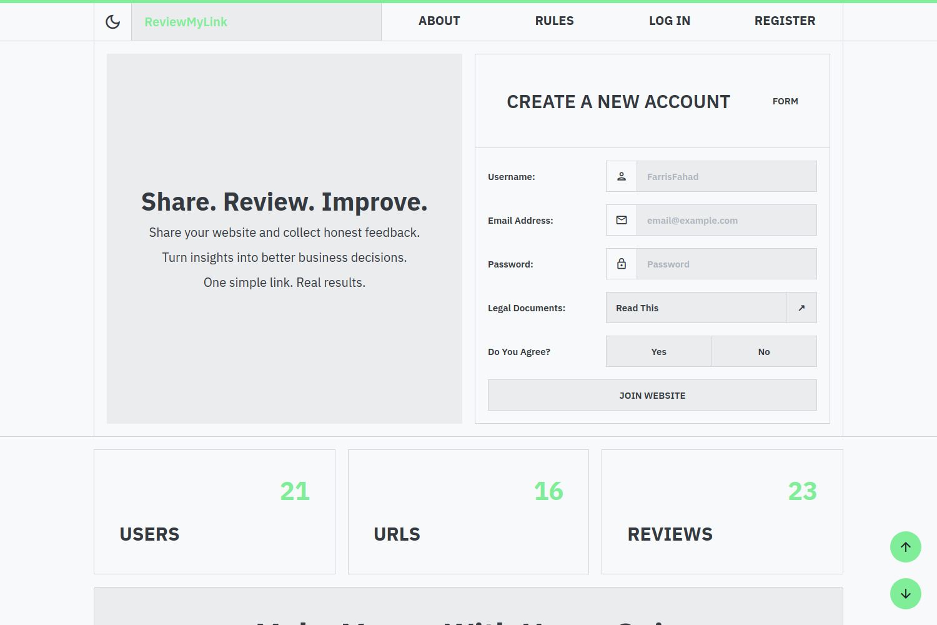This screenshot has height=625, width=937.
Task: Open the RULES menu item
Action: click(x=554, y=21)
